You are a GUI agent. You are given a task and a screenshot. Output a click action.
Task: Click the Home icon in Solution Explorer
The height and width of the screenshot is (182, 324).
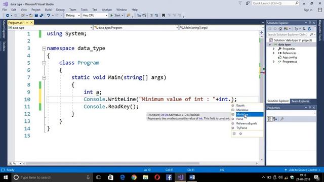[280, 29]
